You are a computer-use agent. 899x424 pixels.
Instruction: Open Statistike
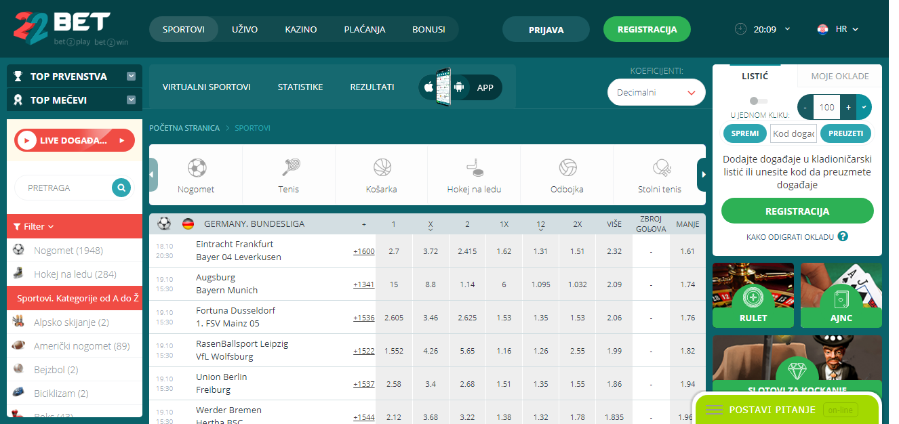(300, 87)
